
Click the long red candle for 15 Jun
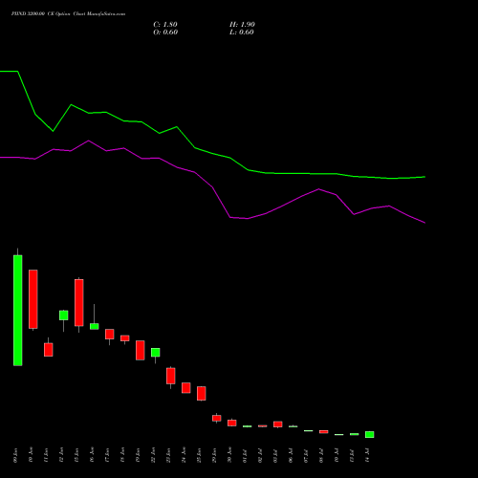click(79, 303)
